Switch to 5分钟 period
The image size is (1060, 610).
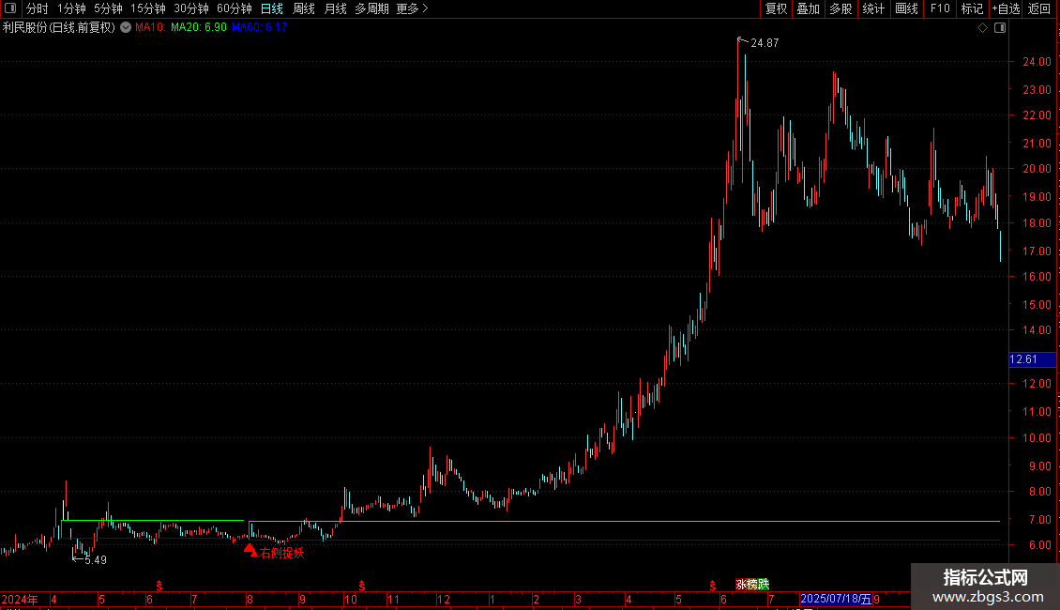point(108,8)
